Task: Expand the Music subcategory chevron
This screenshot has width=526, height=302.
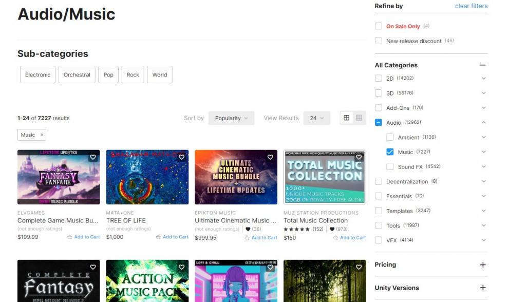Action: tap(483, 152)
